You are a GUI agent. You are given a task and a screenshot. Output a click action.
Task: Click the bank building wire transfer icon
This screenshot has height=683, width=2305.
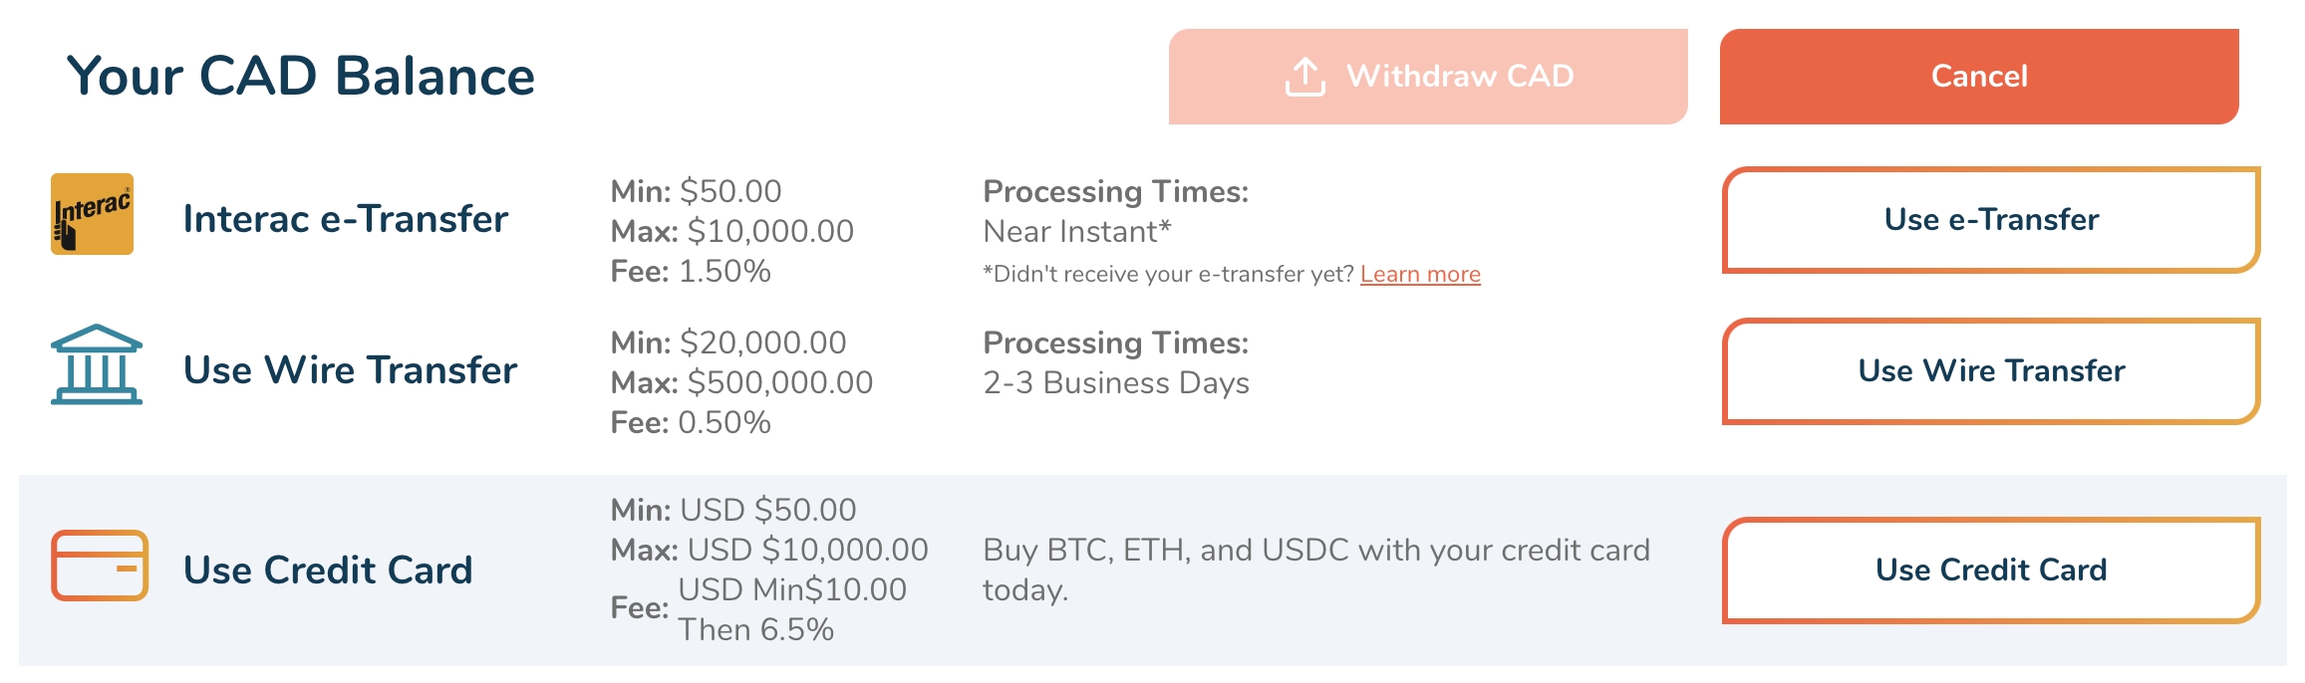click(x=97, y=364)
